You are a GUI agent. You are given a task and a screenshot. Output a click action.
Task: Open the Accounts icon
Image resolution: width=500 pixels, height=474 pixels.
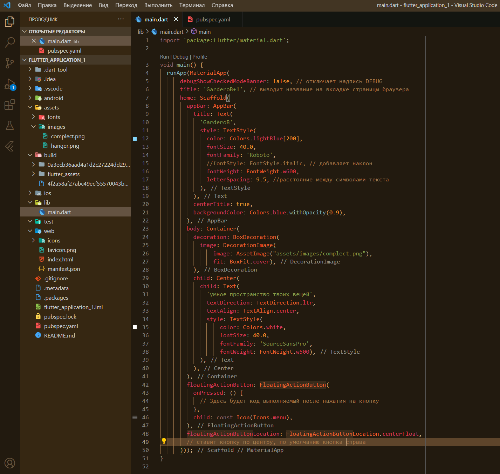(x=10, y=463)
